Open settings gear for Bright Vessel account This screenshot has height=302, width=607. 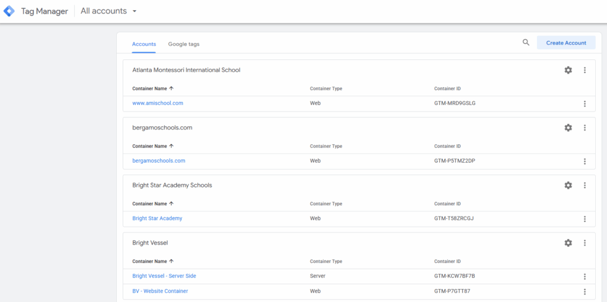tap(568, 243)
